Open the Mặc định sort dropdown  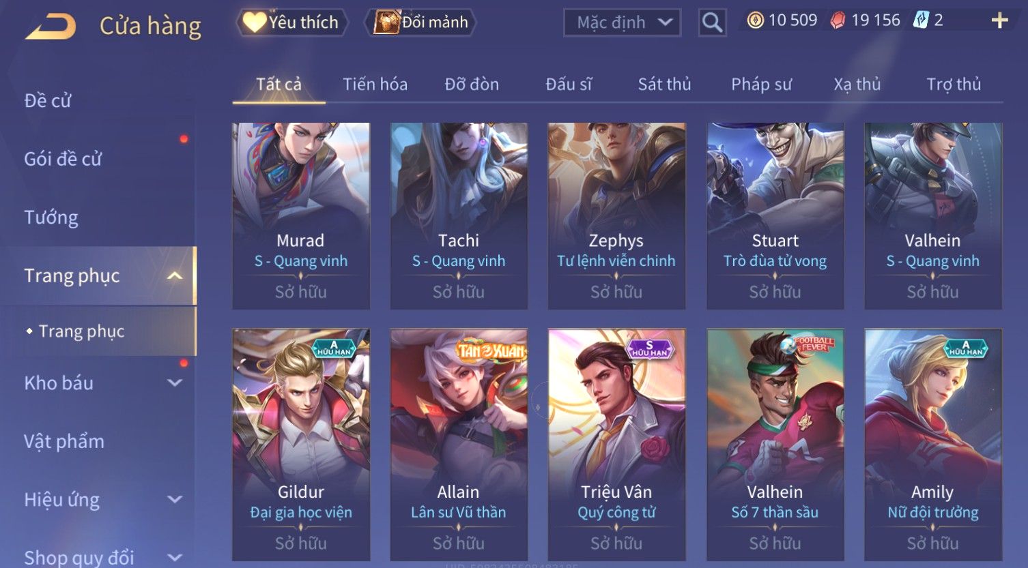[x=622, y=23]
